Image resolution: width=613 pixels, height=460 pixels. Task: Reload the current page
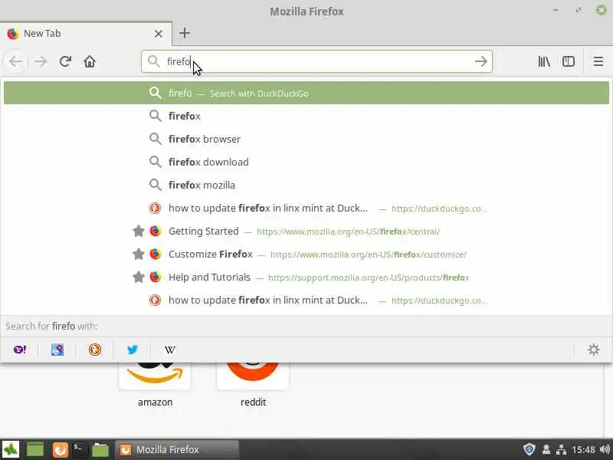(65, 61)
